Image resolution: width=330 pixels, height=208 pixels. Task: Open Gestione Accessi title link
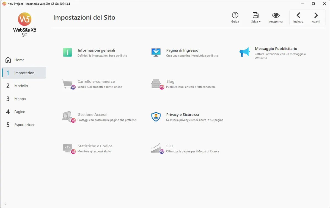(92, 114)
